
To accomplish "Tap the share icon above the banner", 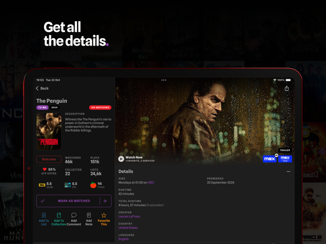I will point(286,88).
